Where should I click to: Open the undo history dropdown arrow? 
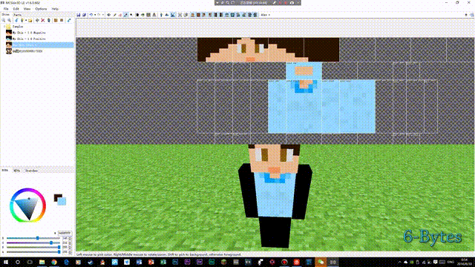click(95, 15)
